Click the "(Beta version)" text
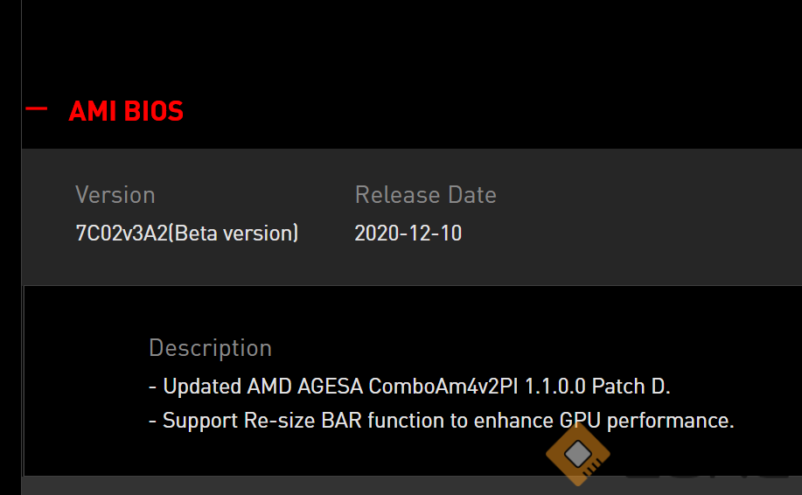The width and height of the screenshot is (802, 495). pos(234,234)
